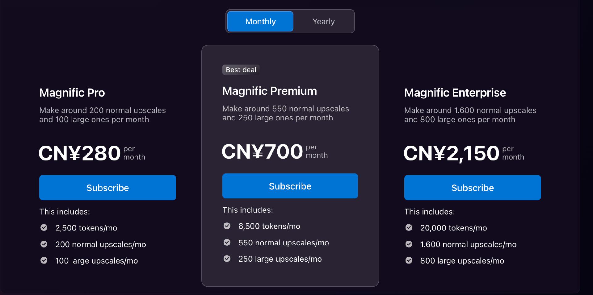Click the CN¥280 per month price
This screenshot has width=593, height=295.
[x=92, y=153]
